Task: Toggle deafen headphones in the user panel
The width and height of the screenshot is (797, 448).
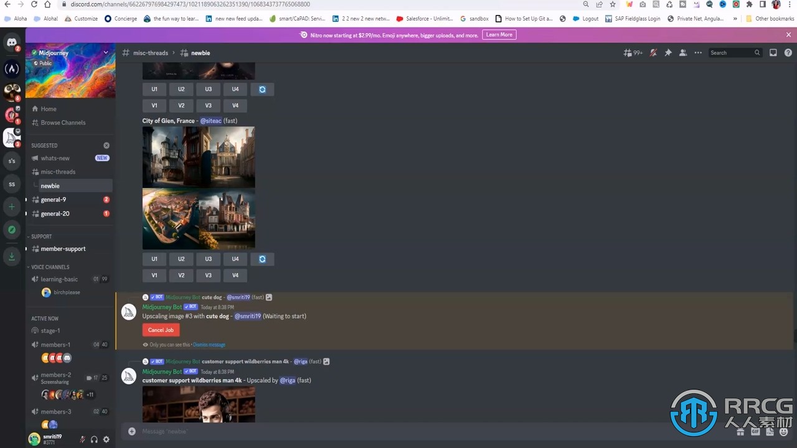Action: pos(94,439)
